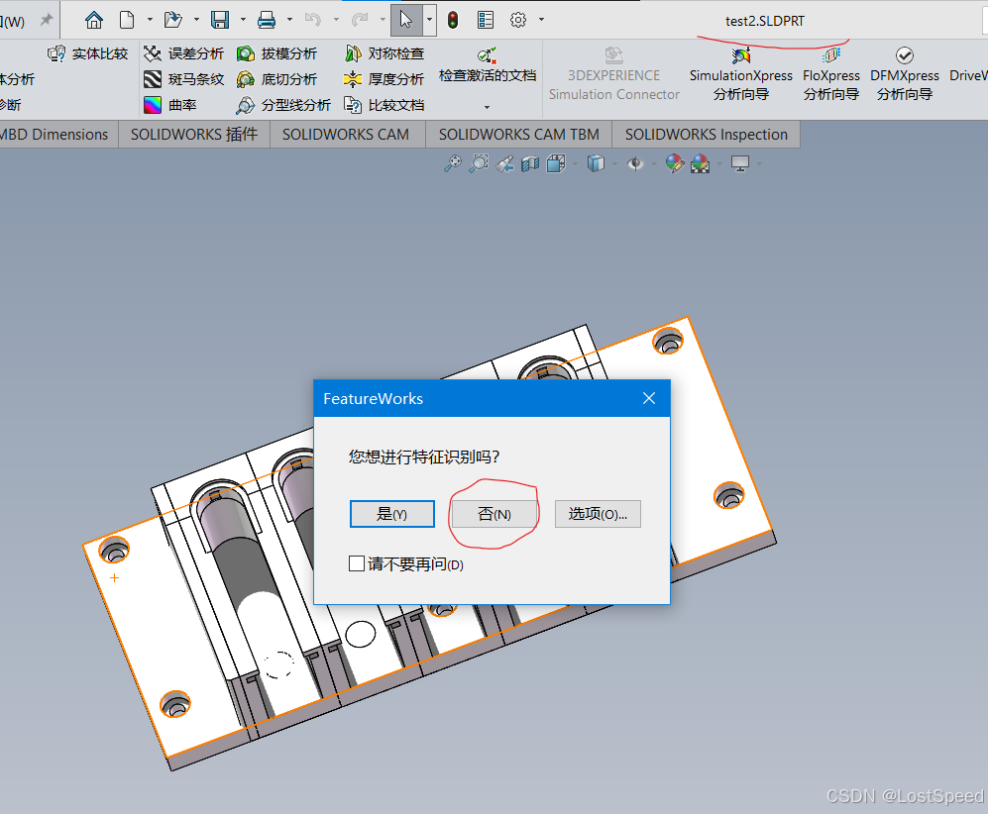Screen dimensions: 988x814
Task: Launch 实体比较 body compare tool
Action: pos(88,53)
